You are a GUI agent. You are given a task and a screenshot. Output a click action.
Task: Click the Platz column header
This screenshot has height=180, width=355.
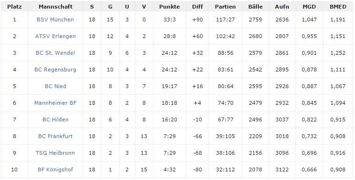click(14, 7)
